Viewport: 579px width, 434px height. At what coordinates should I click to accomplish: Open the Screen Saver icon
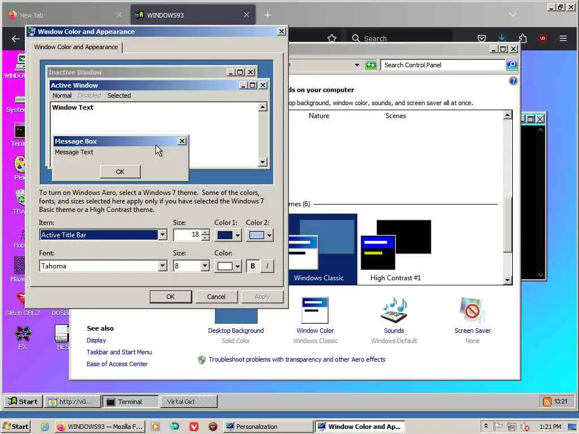click(x=472, y=310)
